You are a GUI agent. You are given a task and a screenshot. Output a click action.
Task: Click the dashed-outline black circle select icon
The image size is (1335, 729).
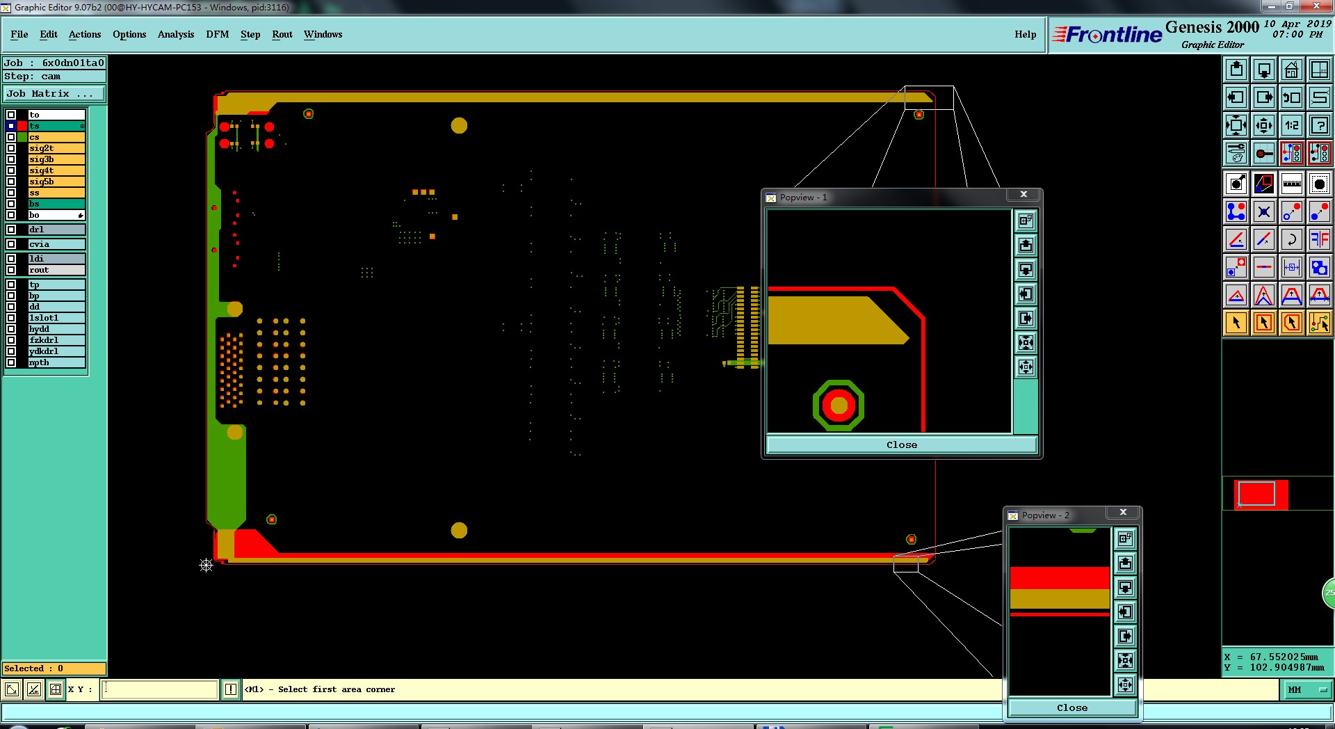[x=1320, y=184]
